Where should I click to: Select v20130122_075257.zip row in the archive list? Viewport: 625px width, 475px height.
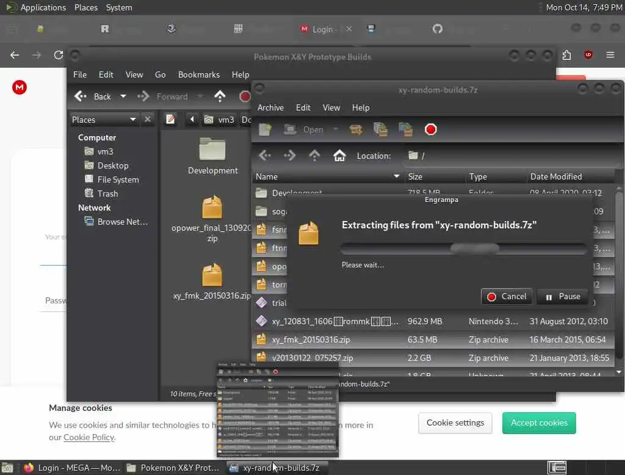433,358
